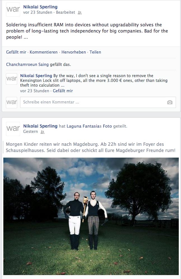
Task: Focus the 'Schreibe einen Kommentar' field
Action: pos(98,102)
